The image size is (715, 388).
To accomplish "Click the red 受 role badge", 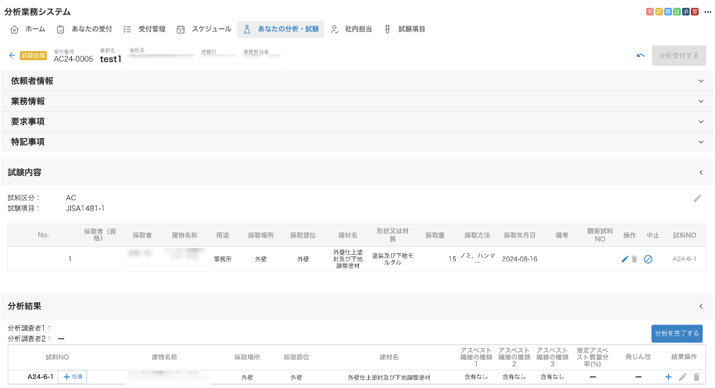I will pos(650,12).
